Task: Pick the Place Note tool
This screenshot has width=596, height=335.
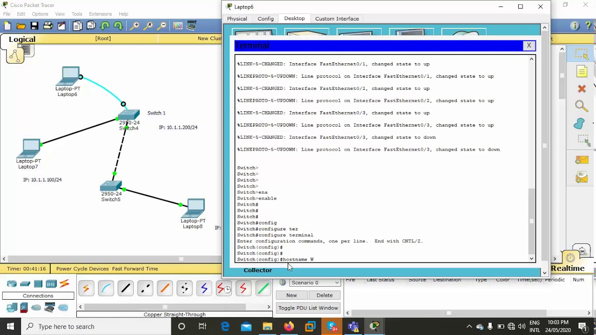Action: pyautogui.click(x=582, y=71)
